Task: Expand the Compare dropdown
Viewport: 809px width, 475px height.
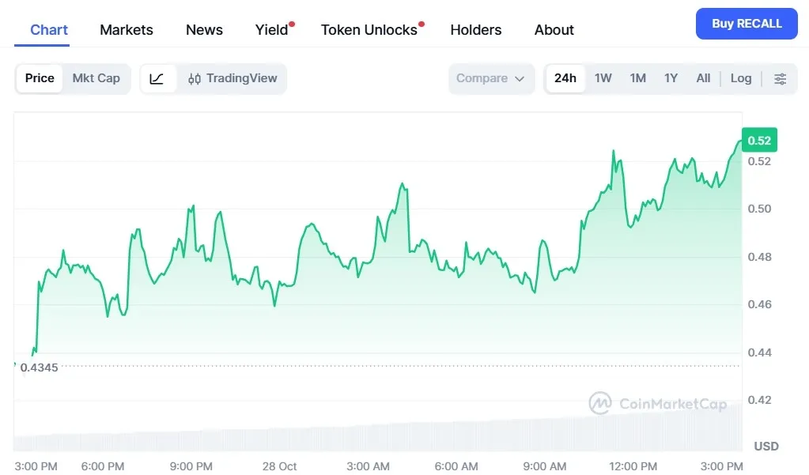Action: 490,78
